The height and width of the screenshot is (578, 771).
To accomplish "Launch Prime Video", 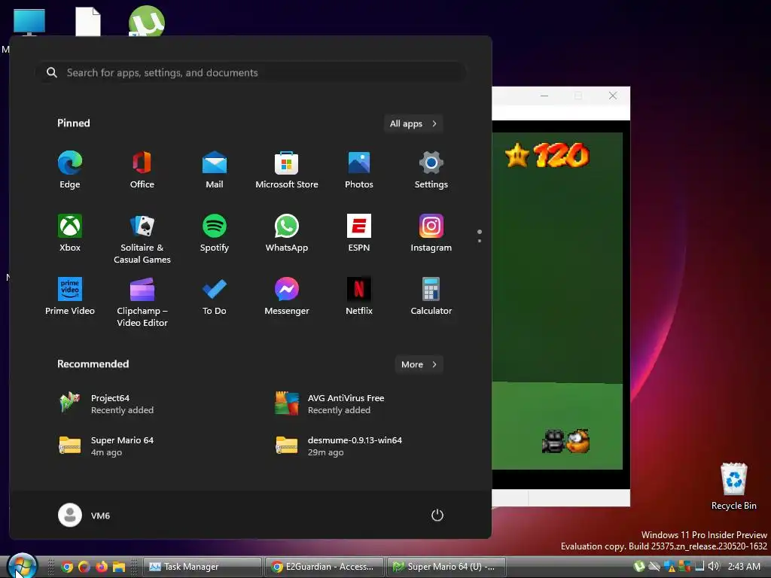I will (x=70, y=297).
